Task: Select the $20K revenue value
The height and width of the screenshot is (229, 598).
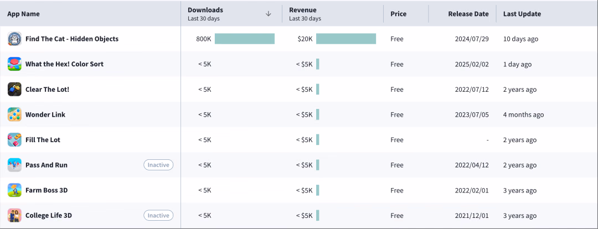Action: point(305,39)
